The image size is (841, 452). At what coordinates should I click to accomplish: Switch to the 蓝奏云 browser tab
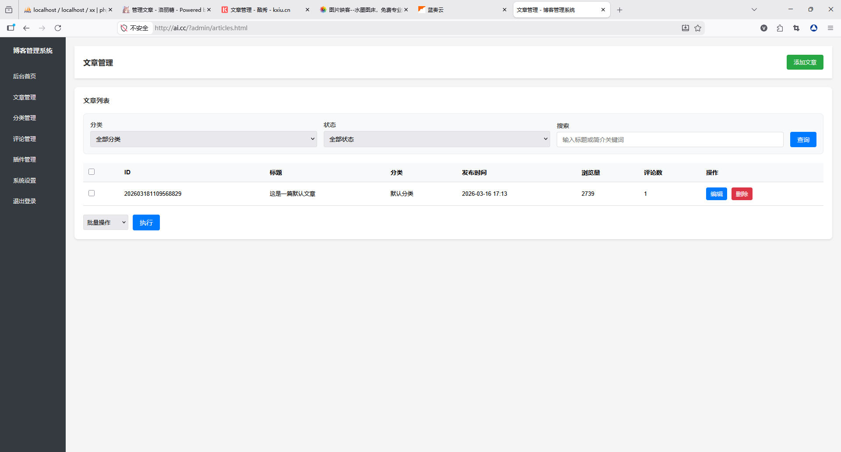tap(460, 10)
